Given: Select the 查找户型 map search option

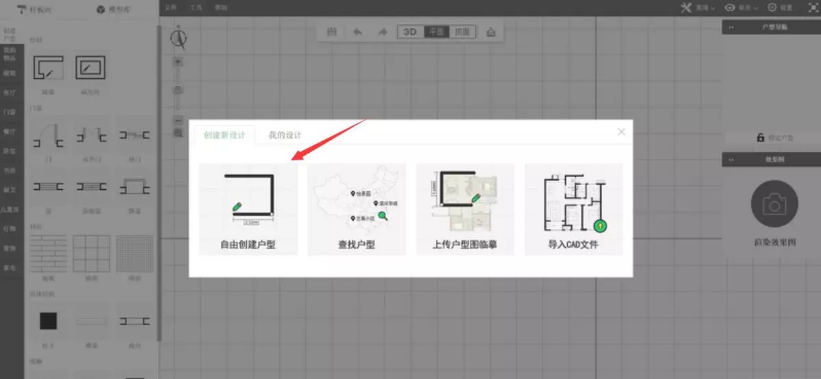Looking at the screenshot, I should [356, 209].
